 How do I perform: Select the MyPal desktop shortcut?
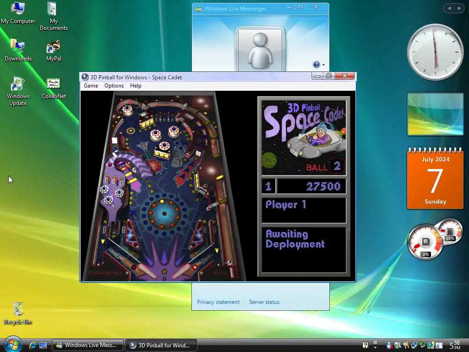[x=54, y=50]
